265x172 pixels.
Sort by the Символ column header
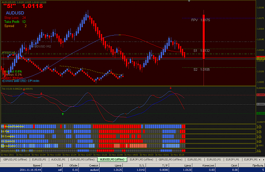(x=89, y=165)
